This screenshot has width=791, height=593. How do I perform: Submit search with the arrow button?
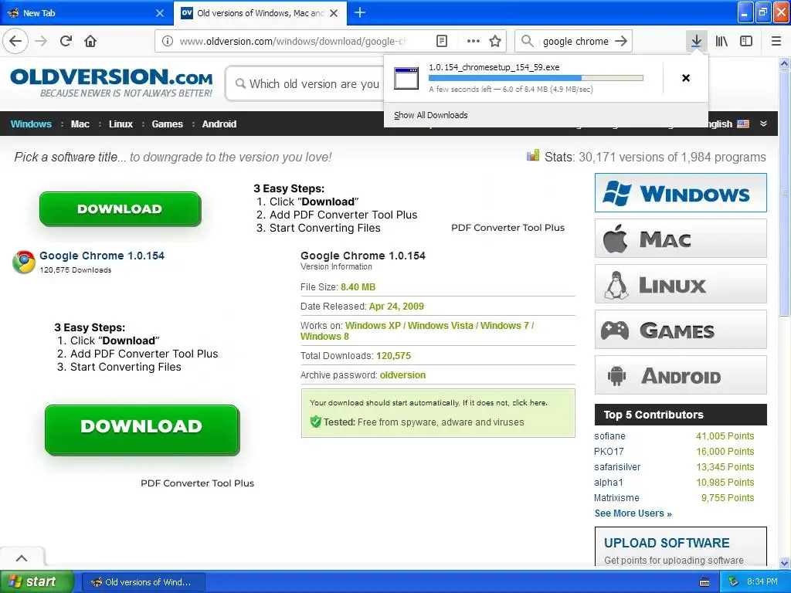pos(621,41)
